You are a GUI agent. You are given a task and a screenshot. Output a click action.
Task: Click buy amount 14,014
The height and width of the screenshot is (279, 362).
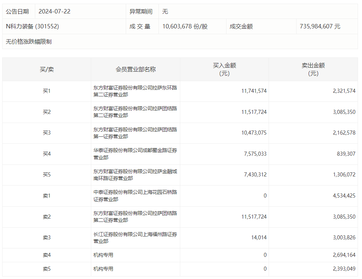click(259, 238)
